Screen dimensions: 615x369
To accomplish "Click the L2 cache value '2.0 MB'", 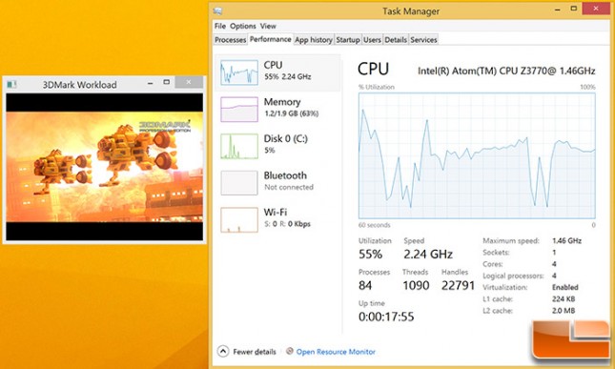I will point(564,311).
